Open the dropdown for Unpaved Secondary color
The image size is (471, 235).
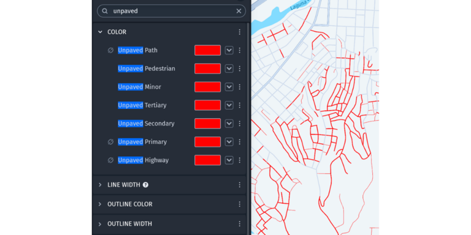click(x=229, y=124)
